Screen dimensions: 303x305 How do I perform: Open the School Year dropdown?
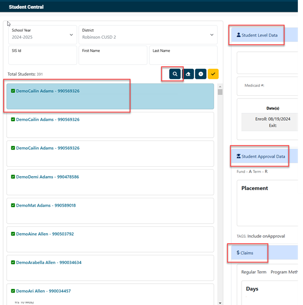coord(42,35)
